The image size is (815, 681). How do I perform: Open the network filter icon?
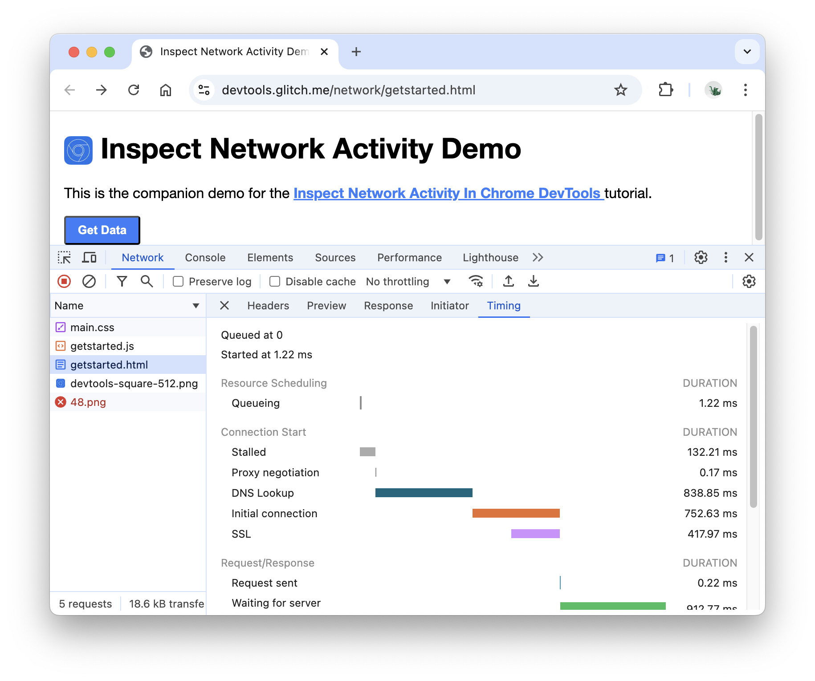[x=122, y=281]
